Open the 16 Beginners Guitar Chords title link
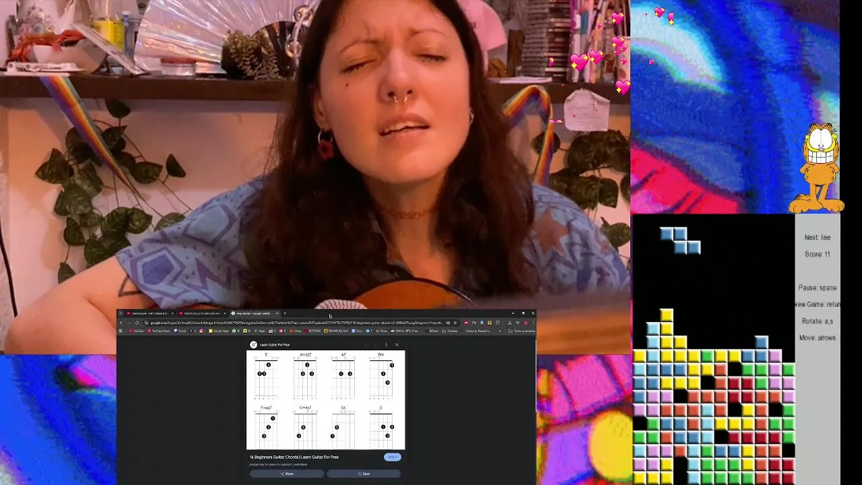 tap(294, 457)
